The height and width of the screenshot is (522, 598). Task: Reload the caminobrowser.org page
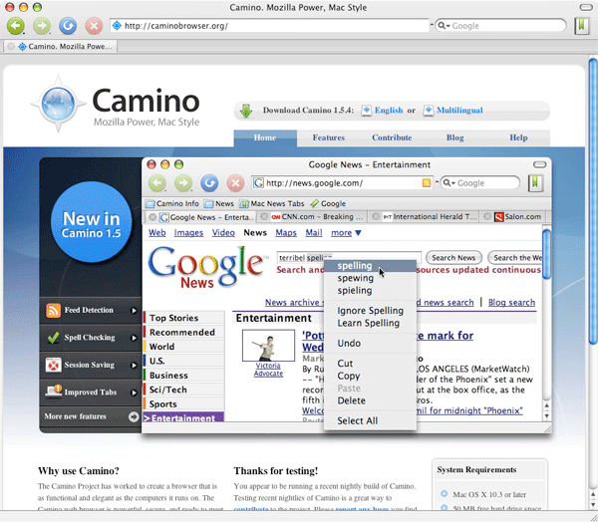[68, 26]
